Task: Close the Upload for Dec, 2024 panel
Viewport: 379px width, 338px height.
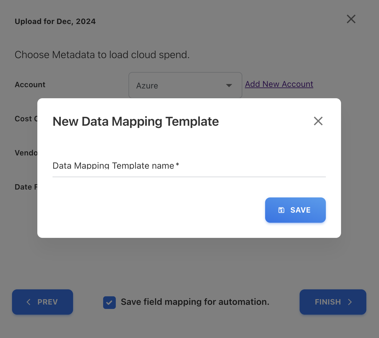Action: [x=351, y=19]
